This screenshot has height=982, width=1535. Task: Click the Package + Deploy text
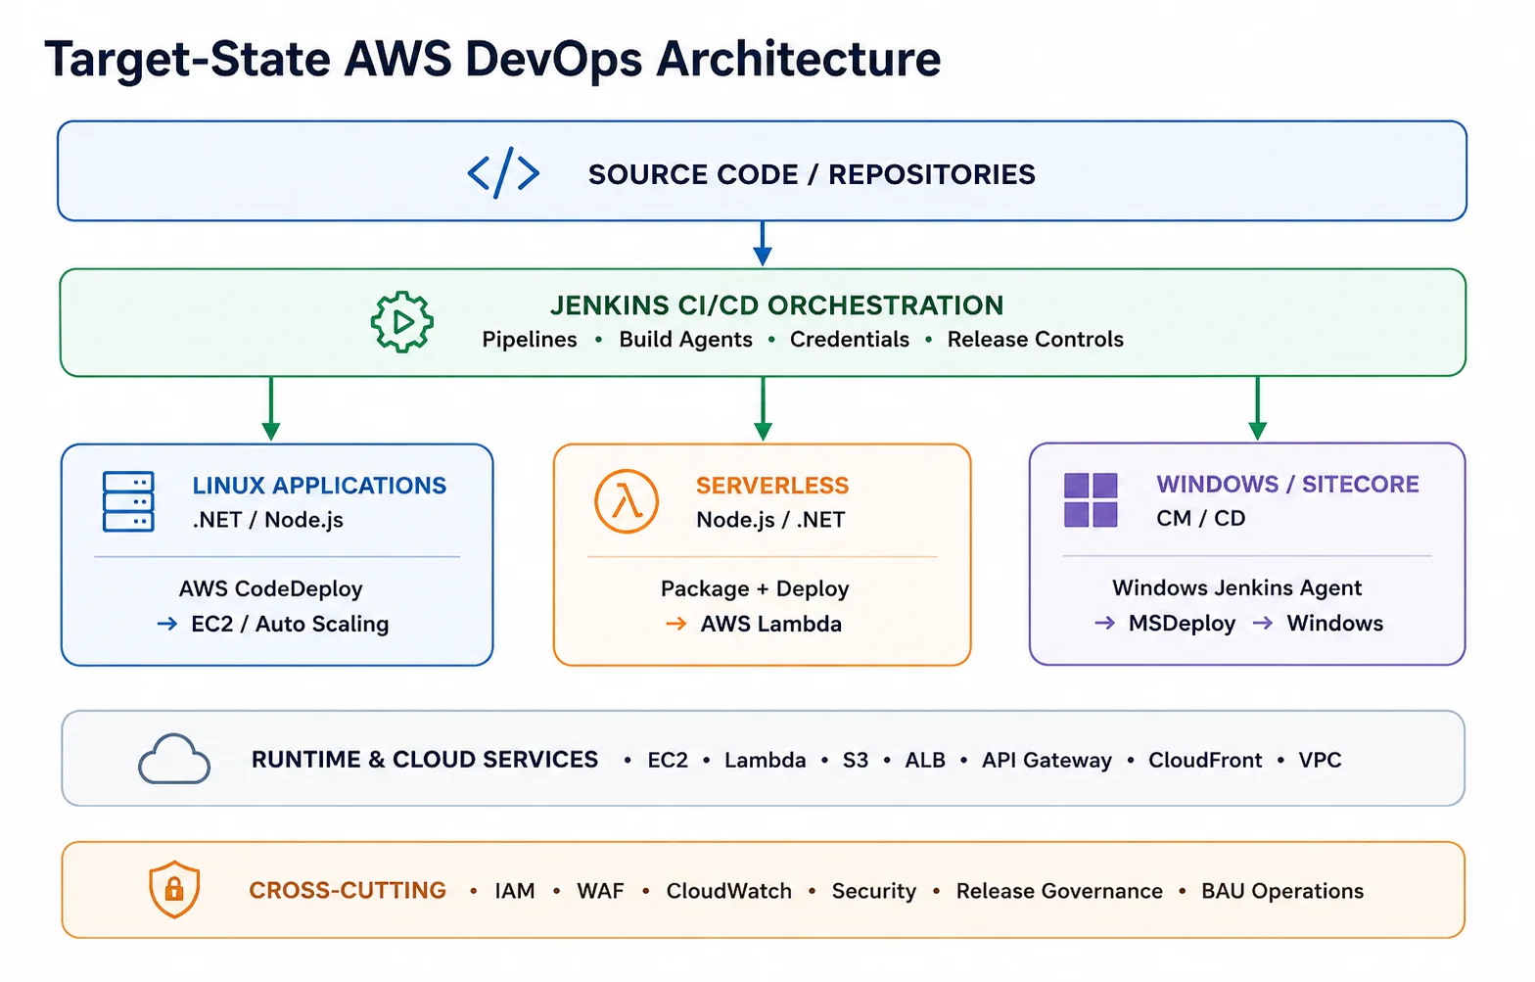[x=755, y=588]
